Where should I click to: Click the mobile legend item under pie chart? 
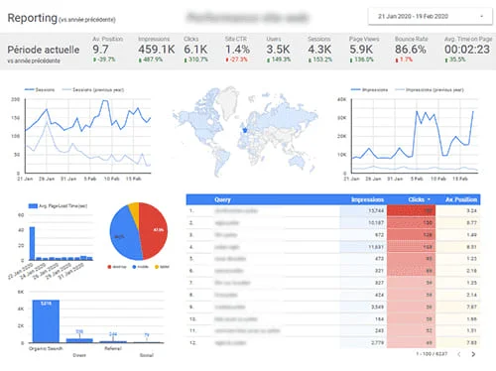pyautogui.click(x=141, y=267)
